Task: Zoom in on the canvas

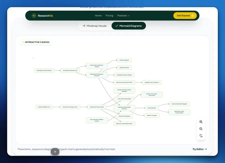Action: click(201, 122)
